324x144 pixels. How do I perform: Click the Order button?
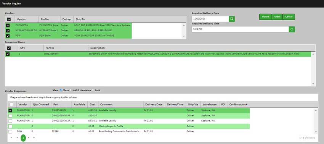277,17
